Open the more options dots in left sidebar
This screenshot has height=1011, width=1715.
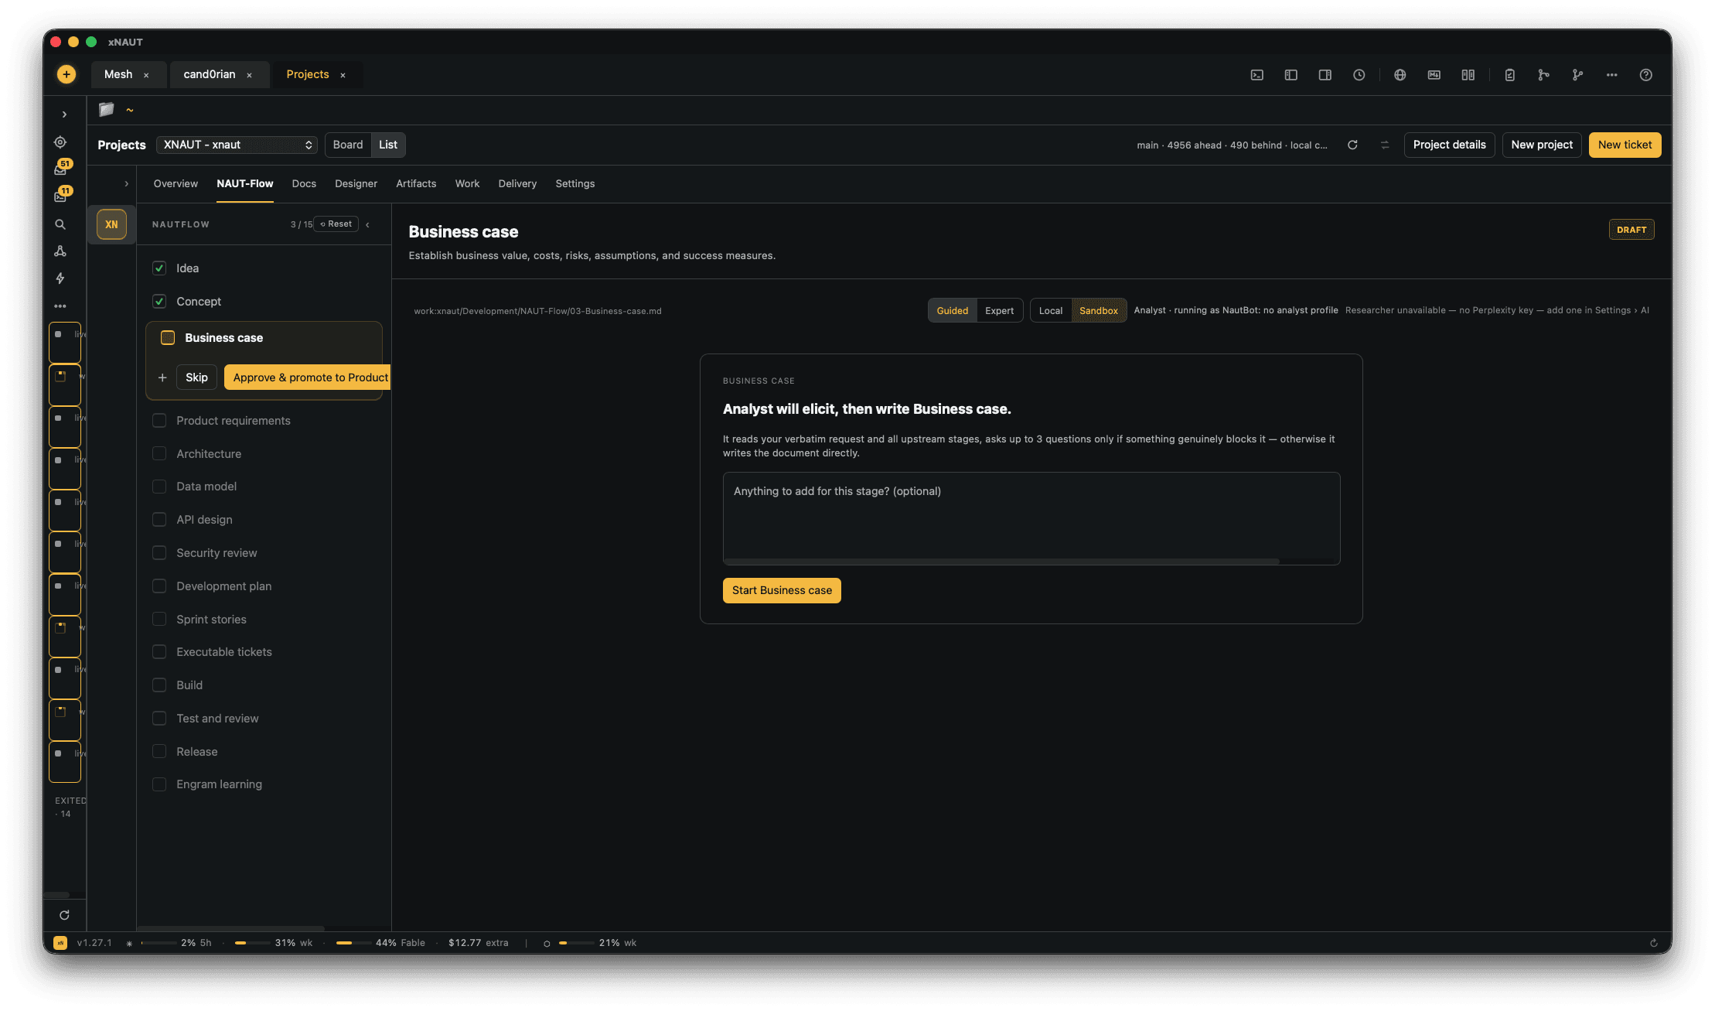tap(60, 306)
